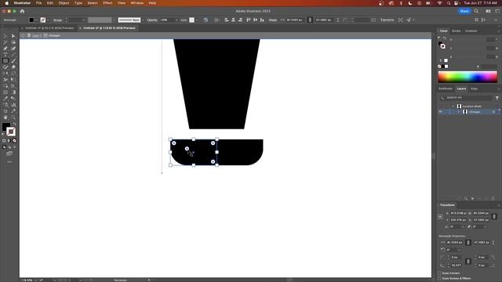This screenshot has width=502, height=282.
Task: Open the Opacity value dropdown
Action: pos(176,20)
